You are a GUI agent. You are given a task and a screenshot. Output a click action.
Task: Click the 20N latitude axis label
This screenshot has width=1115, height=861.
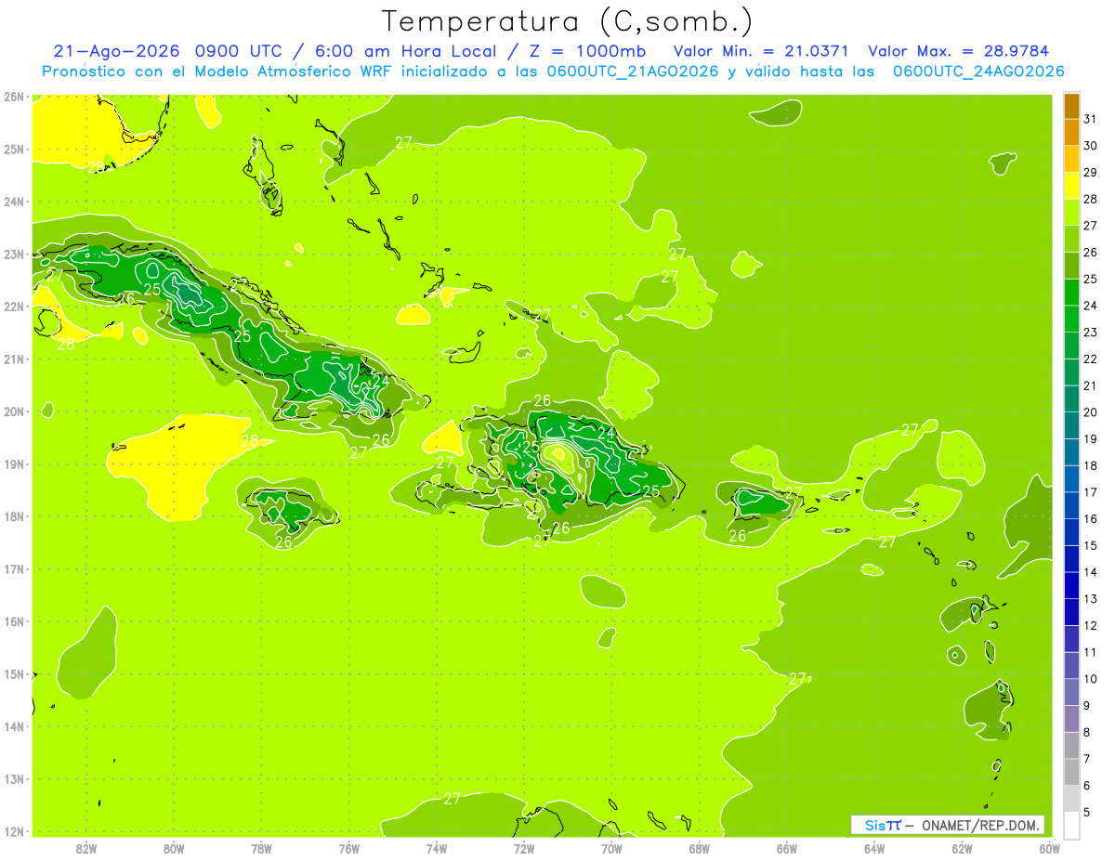coord(13,411)
